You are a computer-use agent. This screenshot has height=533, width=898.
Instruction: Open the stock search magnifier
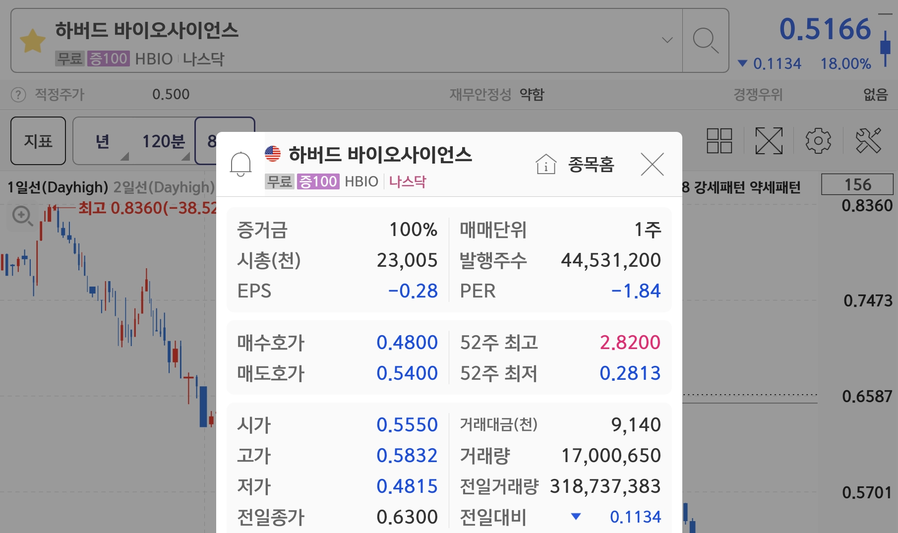click(x=706, y=41)
